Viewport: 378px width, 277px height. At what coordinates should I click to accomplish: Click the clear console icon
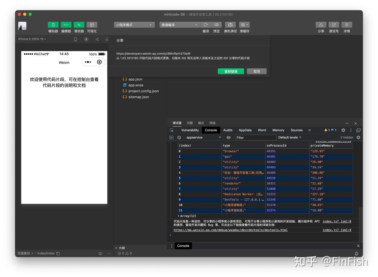pyautogui.click(x=179, y=138)
